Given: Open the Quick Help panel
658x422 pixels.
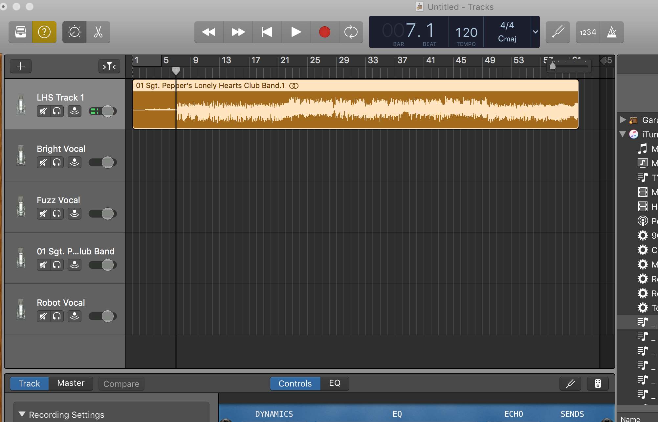Looking at the screenshot, I should [x=44, y=32].
